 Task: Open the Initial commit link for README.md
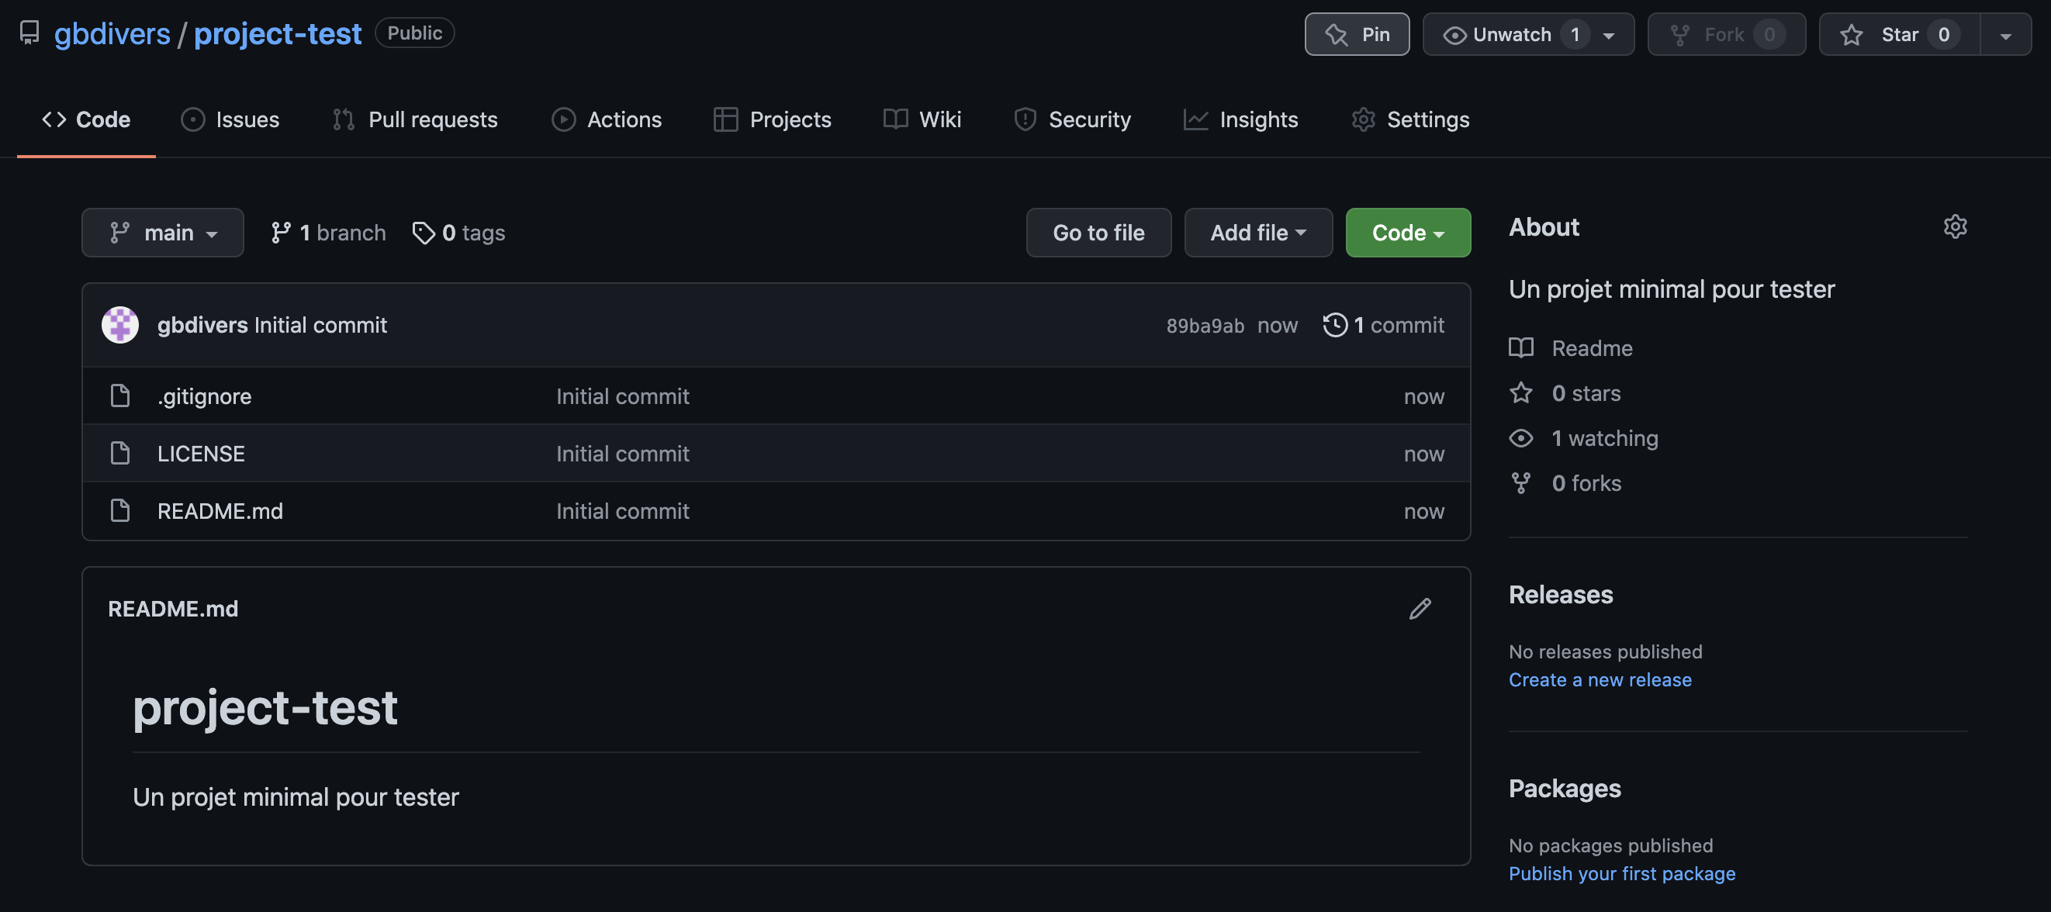(623, 511)
